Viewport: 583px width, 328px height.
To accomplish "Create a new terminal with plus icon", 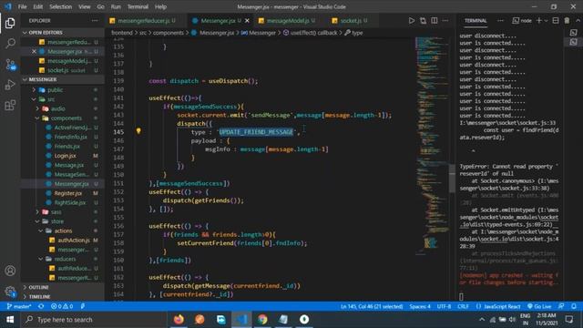I will coord(538,20).
